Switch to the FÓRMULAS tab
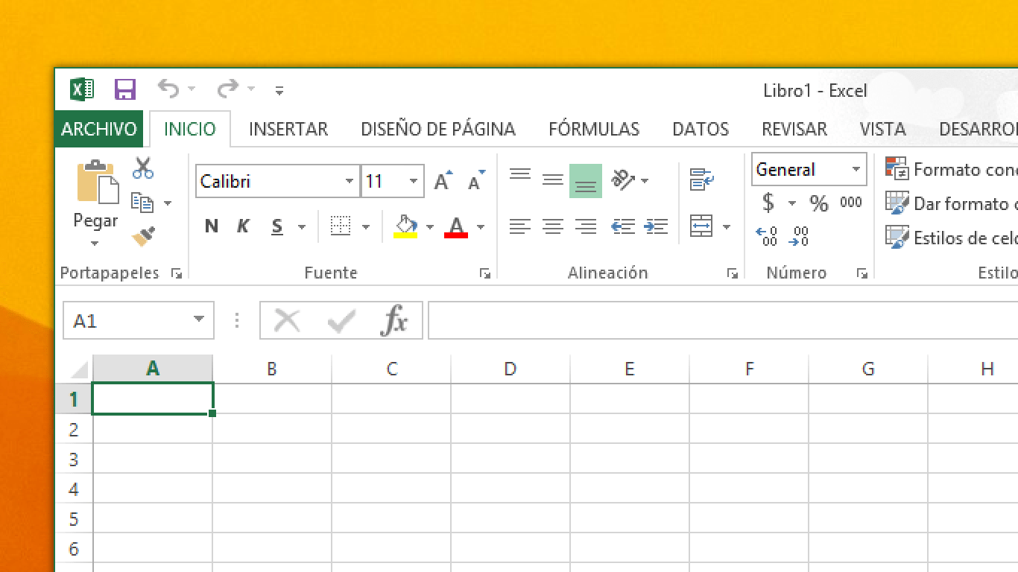The width and height of the screenshot is (1018, 572). click(x=594, y=129)
